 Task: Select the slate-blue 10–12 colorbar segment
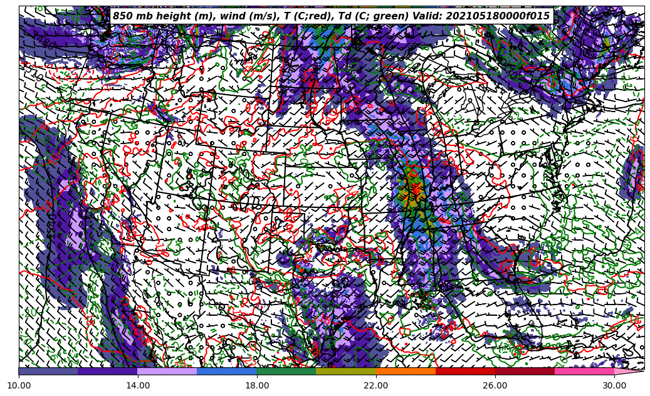(48, 371)
